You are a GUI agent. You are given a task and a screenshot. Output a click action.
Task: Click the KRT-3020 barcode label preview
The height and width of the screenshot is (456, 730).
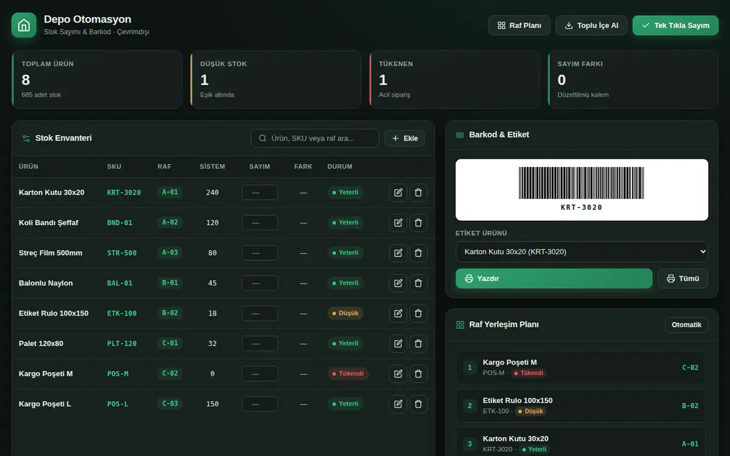pyautogui.click(x=582, y=190)
